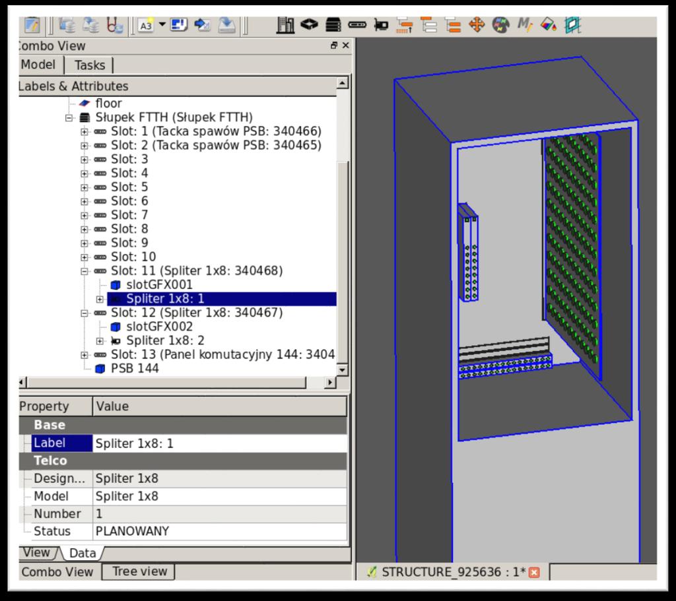Viewport: 676px width, 601px height.
Task: Click the paint bucket color icon
Action: click(549, 24)
